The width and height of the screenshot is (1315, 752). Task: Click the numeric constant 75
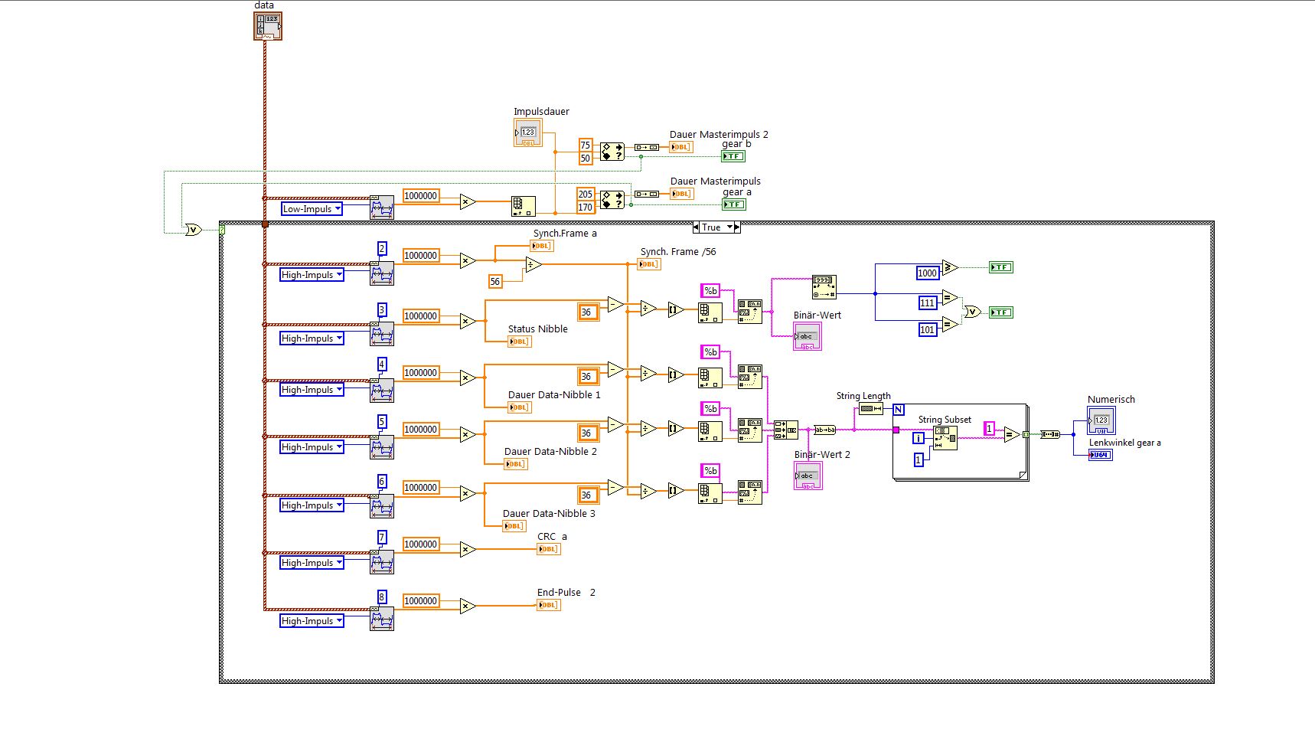[585, 145]
